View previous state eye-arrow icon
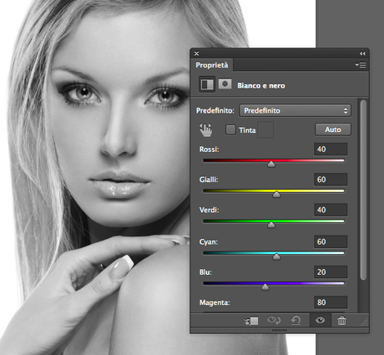The image size is (384, 355). point(274,320)
